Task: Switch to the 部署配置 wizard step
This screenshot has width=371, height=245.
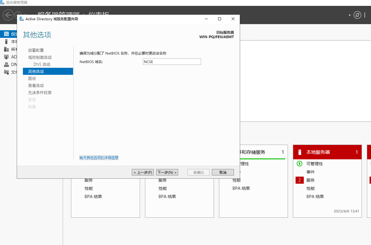Action: pyautogui.click(x=36, y=50)
